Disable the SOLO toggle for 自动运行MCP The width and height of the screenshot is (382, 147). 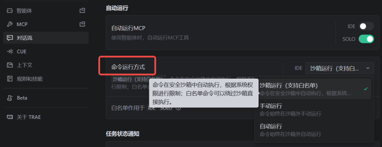point(366,39)
